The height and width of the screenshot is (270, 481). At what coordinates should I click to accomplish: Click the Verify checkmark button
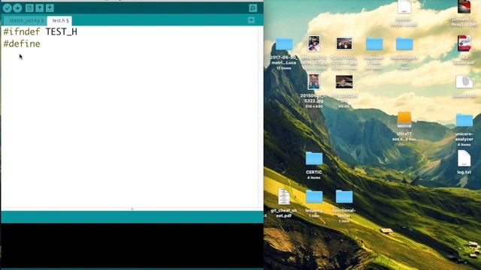8,8
